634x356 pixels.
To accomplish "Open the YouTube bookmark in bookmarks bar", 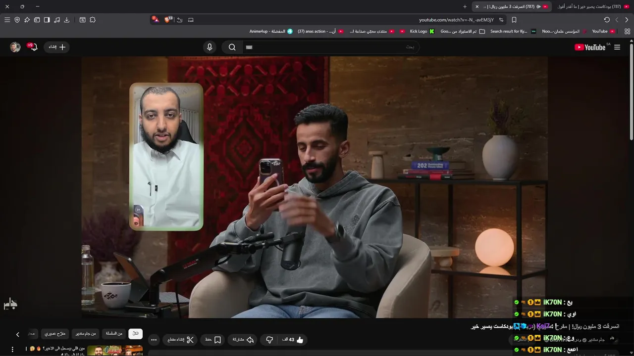I will pos(603,31).
